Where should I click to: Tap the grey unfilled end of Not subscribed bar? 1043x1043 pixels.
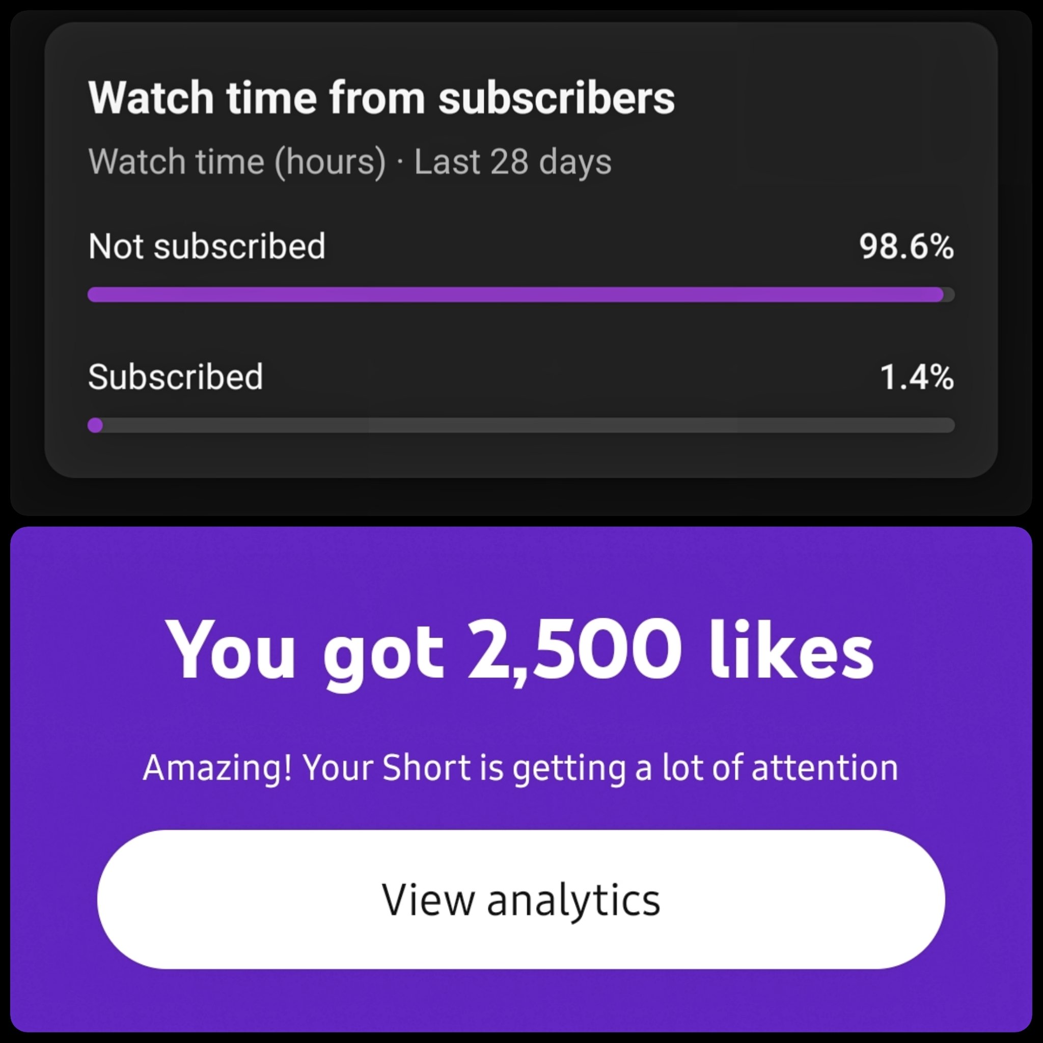[x=949, y=295]
